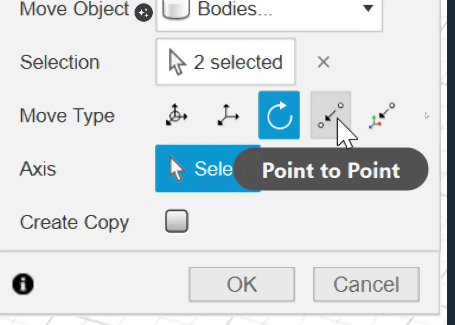455x325 pixels.
Task: Click the Move Type label
Action: click(x=67, y=116)
